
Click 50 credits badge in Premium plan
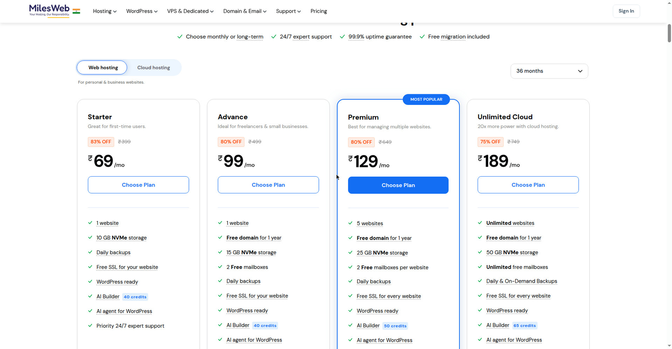coord(395,326)
